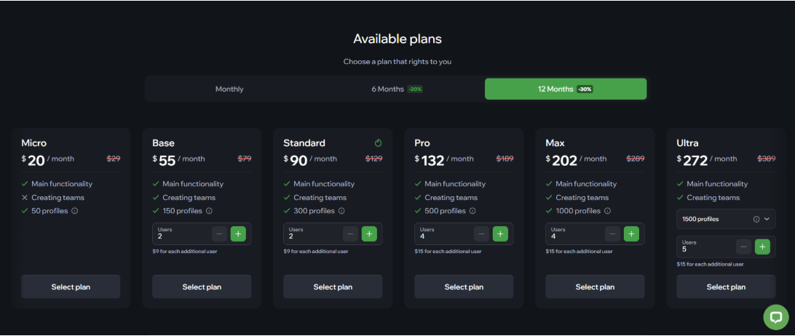Click the Available plans heading
The image size is (795, 336).
397,39
